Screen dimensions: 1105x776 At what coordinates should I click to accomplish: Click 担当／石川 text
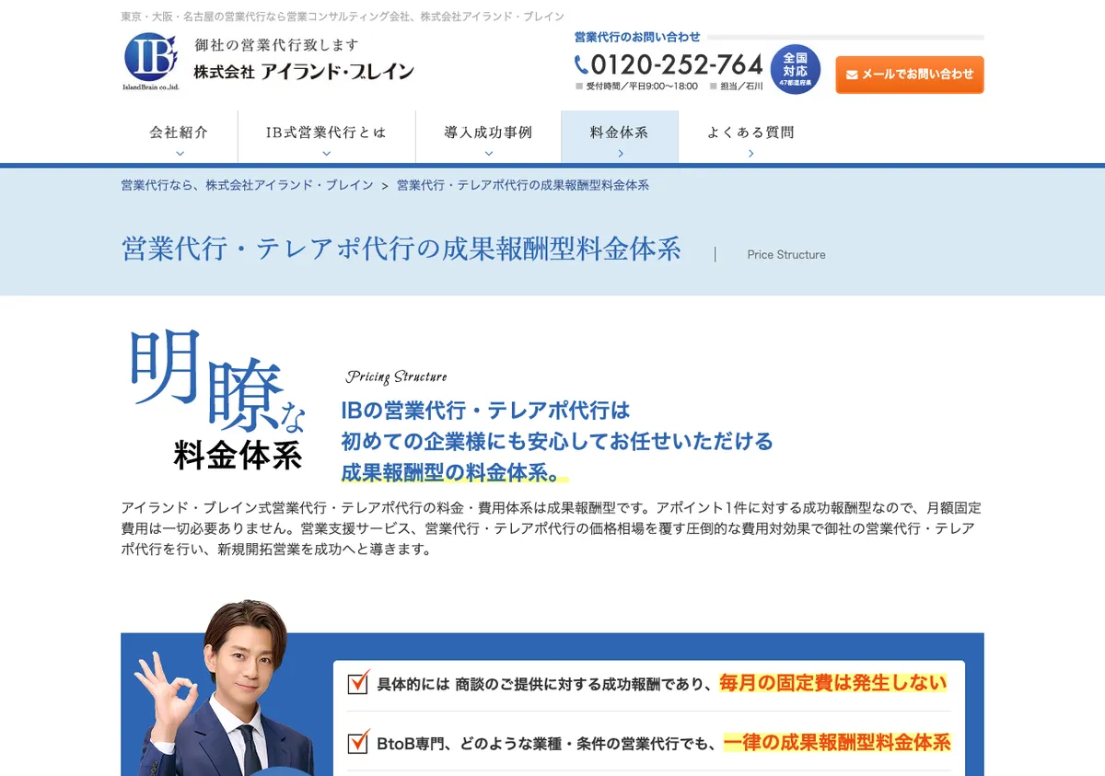pyautogui.click(x=741, y=87)
